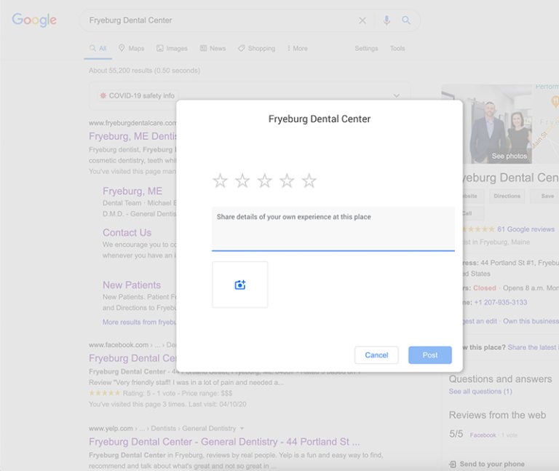559x471 pixels.
Task: Expand the Yelp result dropdown arrow
Action: [x=242, y=428]
